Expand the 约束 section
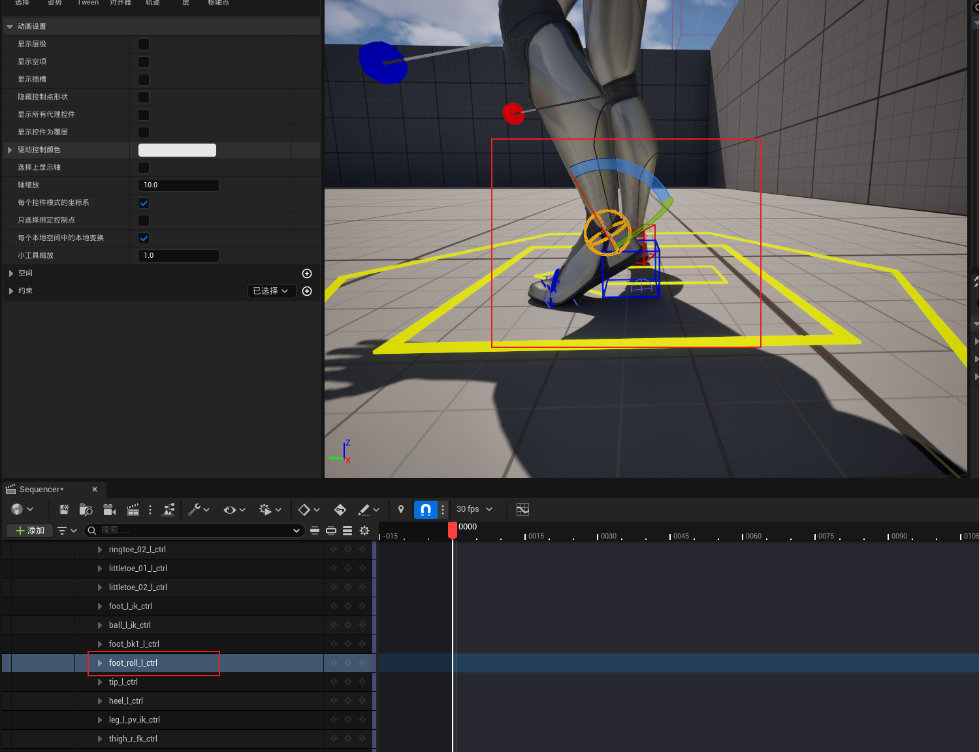Screen dimensions: 979x752 11,291
